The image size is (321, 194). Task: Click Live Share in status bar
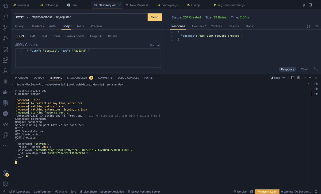(x=88, y=192)
